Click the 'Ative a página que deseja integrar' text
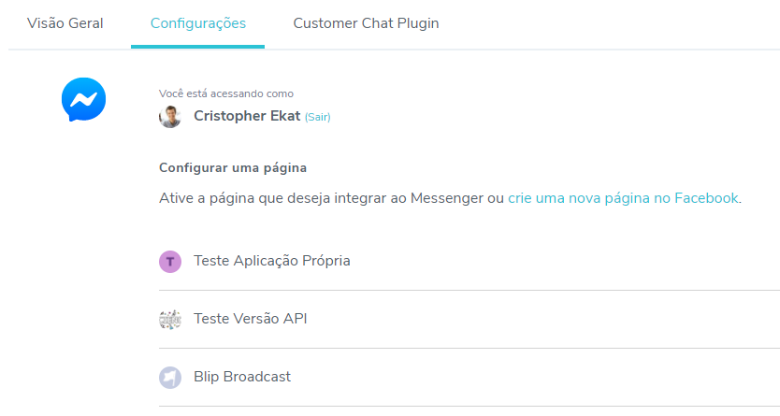780x416 pixels. pyautogui.click(x=331, y=198)
